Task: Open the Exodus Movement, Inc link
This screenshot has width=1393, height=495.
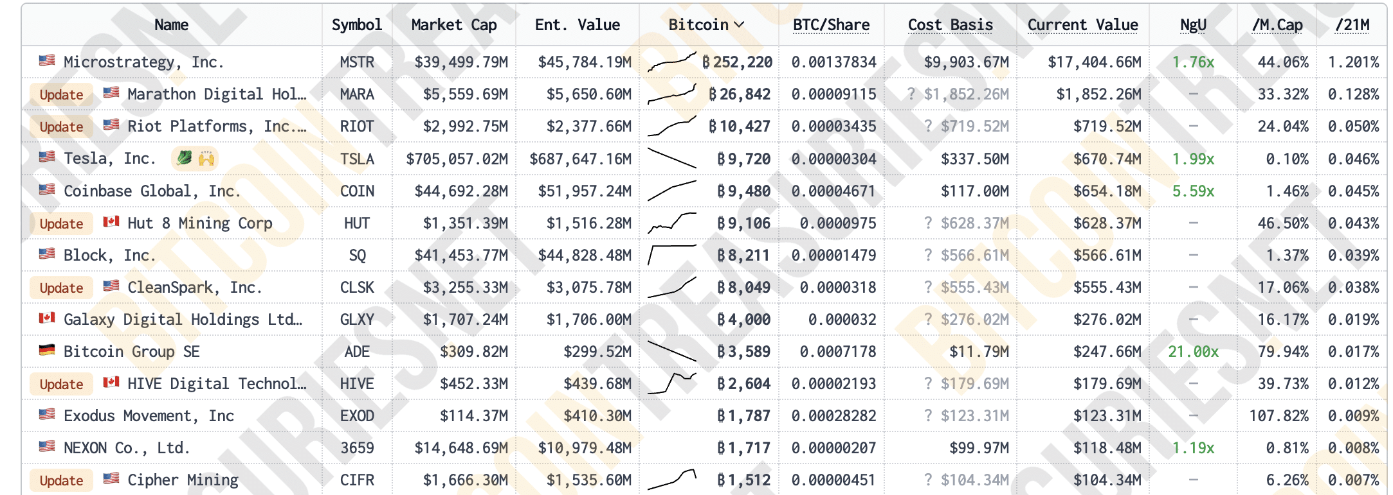Action: point(149,415)
